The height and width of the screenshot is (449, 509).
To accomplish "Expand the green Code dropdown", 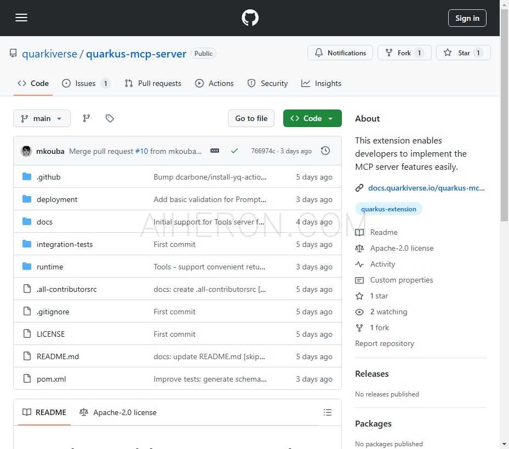I will [312, 118].
